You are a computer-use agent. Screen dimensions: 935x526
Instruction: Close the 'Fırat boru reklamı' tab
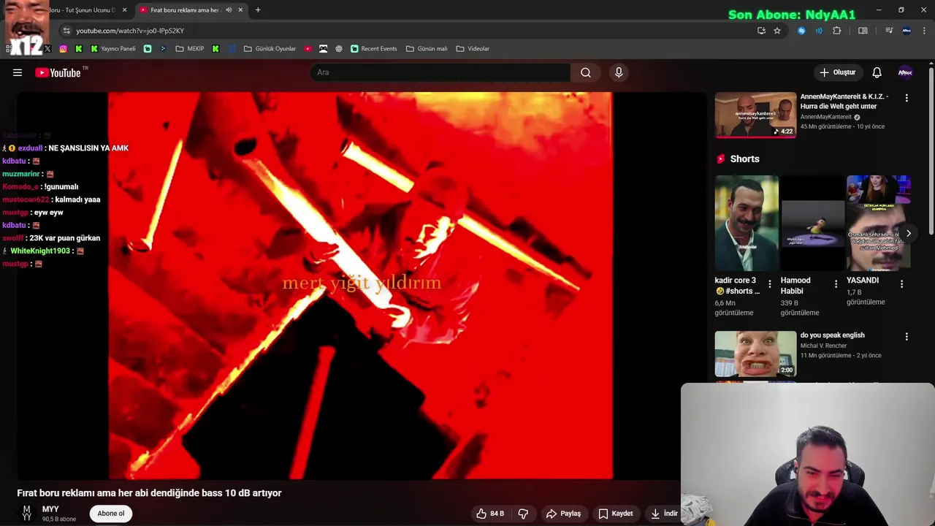(240, 10)
